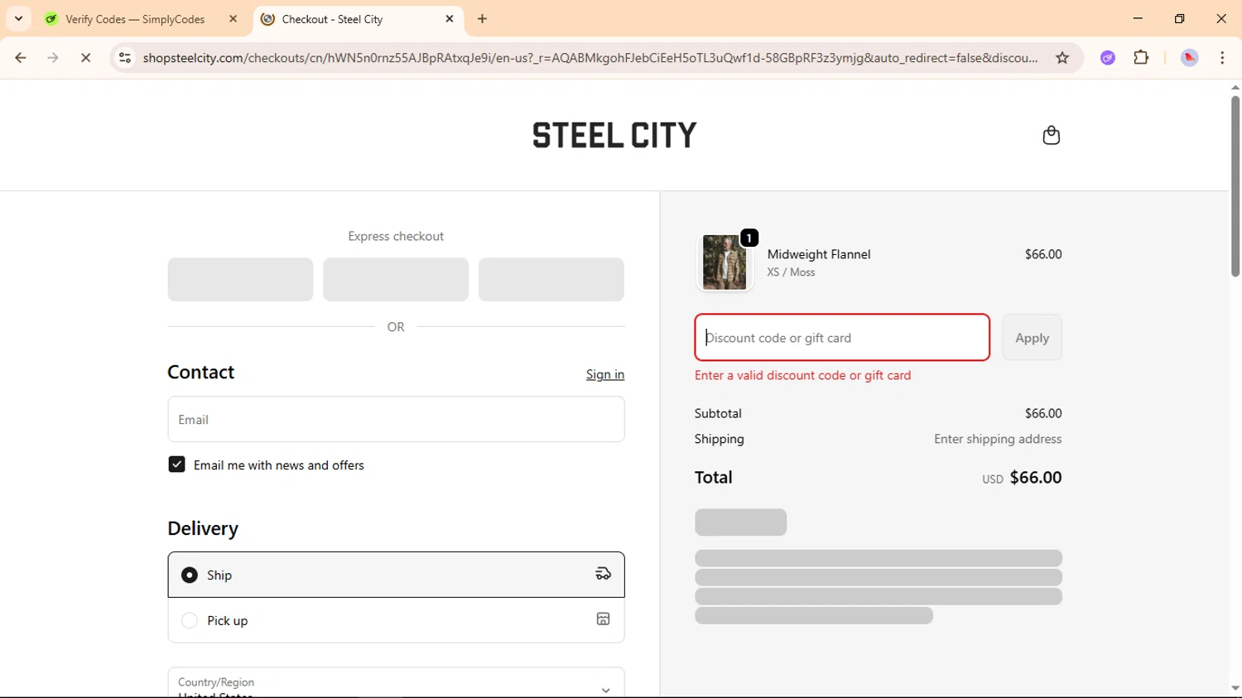Click the browser forward arrow
The width and height of the screenshot is (1242, 698).
[x=53, y=58]
